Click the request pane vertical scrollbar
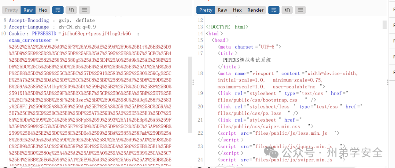The width and height of the screenshot is (395, 168). [x=190, y=94]
